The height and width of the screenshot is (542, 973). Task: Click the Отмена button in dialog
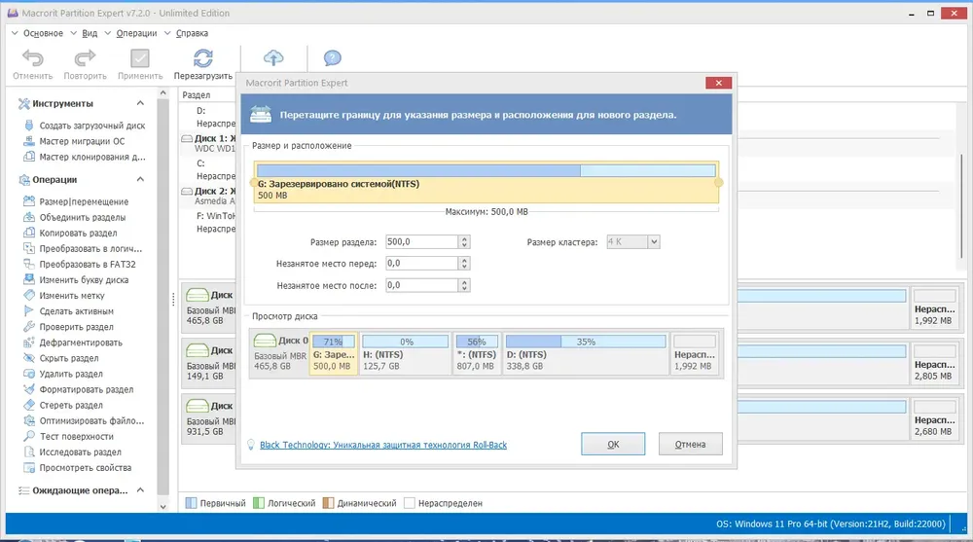coord(690,444)
